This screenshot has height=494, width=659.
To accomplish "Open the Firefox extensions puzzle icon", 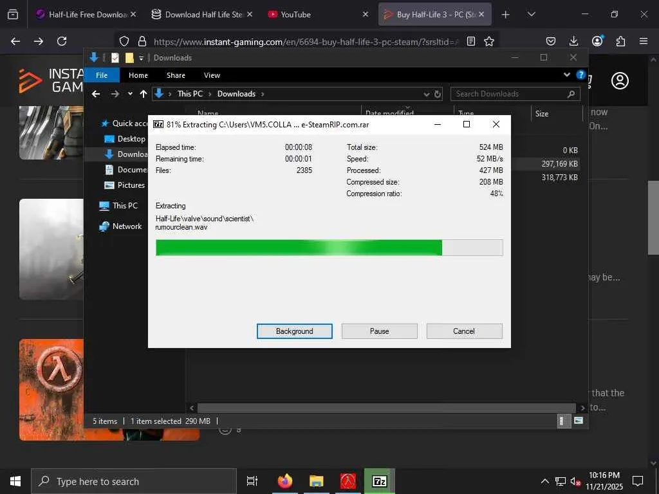I will click(620, 41).
